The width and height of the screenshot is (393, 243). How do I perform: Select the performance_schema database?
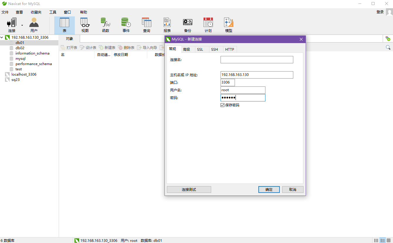click(34, 64)
